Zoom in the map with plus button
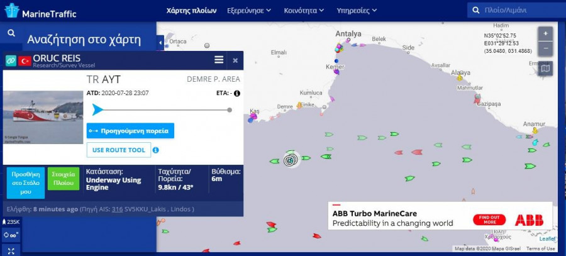 coord(545,34)
